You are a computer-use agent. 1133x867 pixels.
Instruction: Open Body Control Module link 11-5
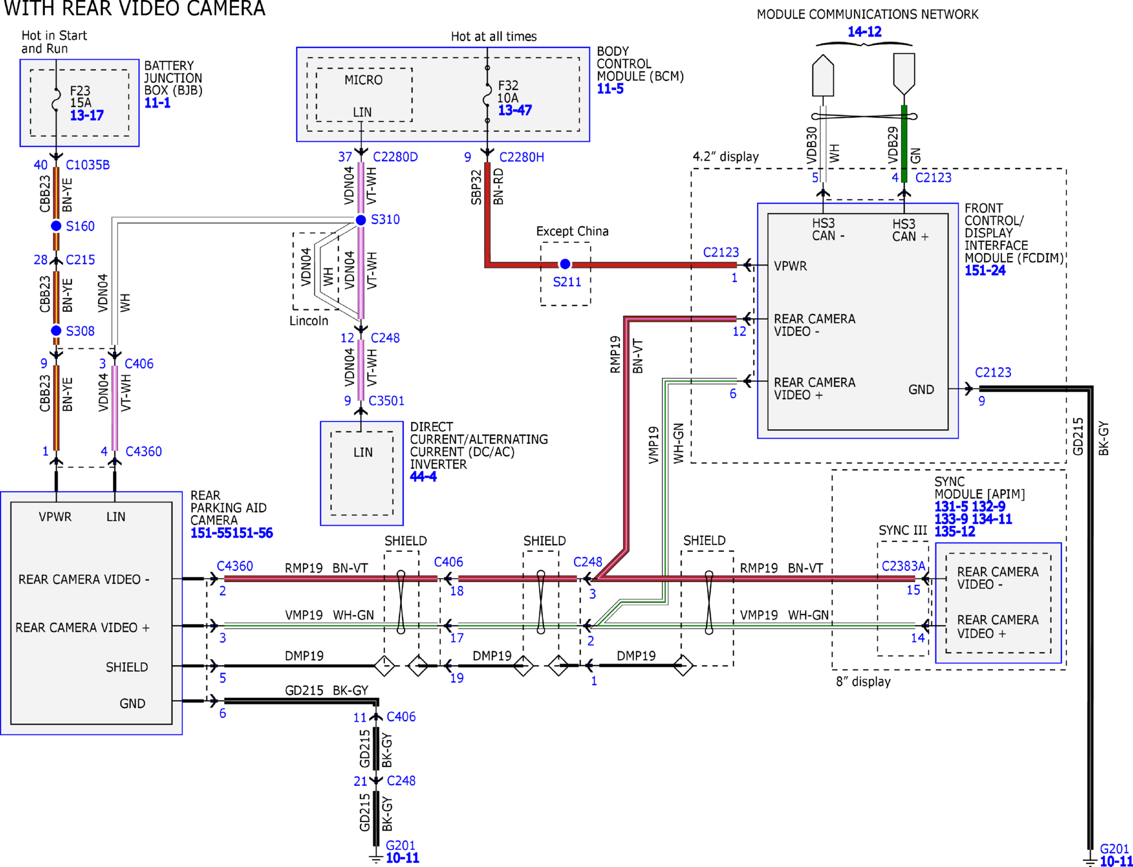[610, 89]
